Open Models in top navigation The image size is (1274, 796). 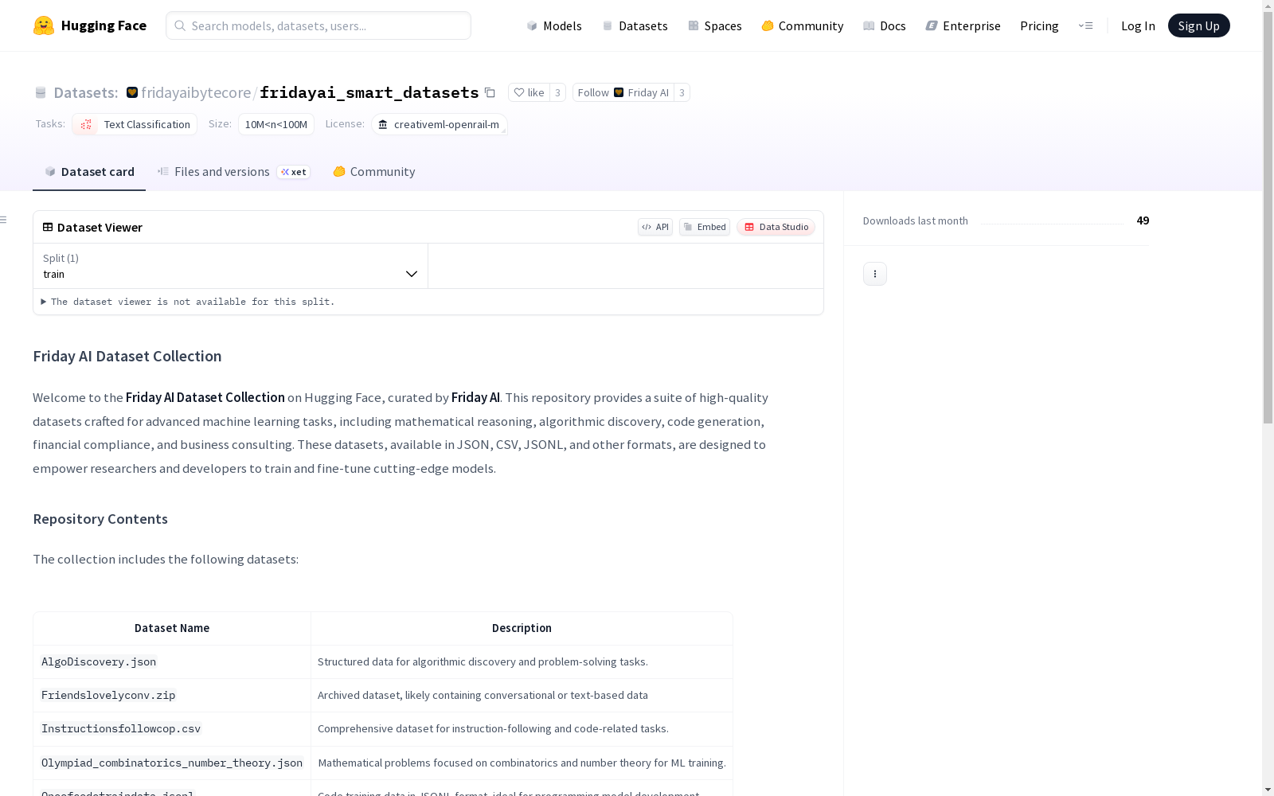coord(554,25)
